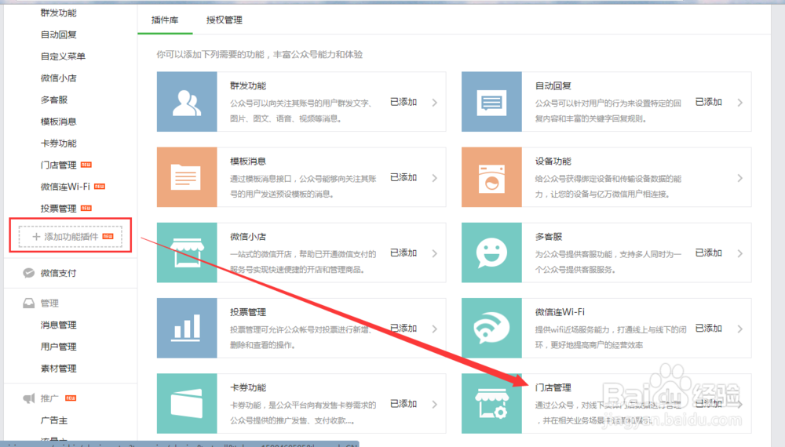
Task: Expand the 投票管理 card chevron arrow
Action: pos(435,329)
